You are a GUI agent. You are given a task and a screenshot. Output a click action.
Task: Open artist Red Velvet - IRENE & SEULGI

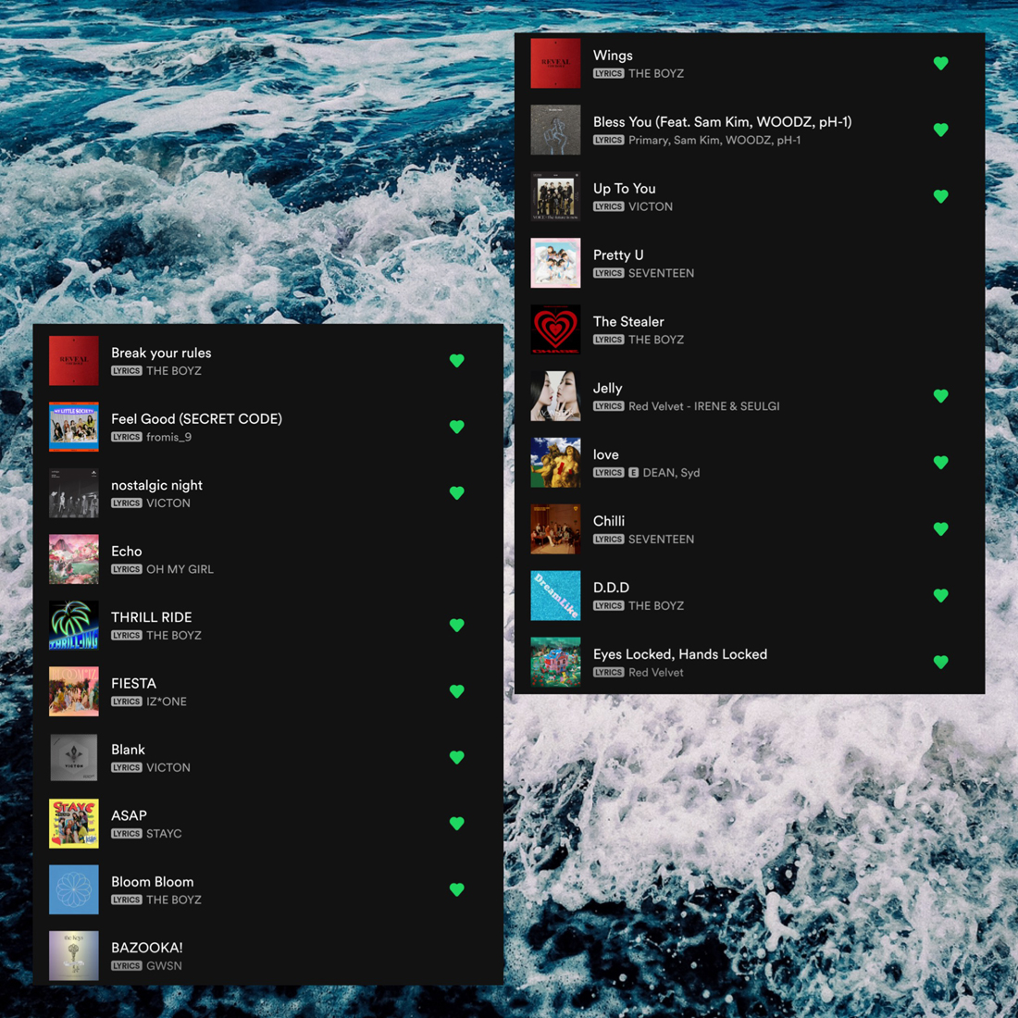tap(703, 406)
